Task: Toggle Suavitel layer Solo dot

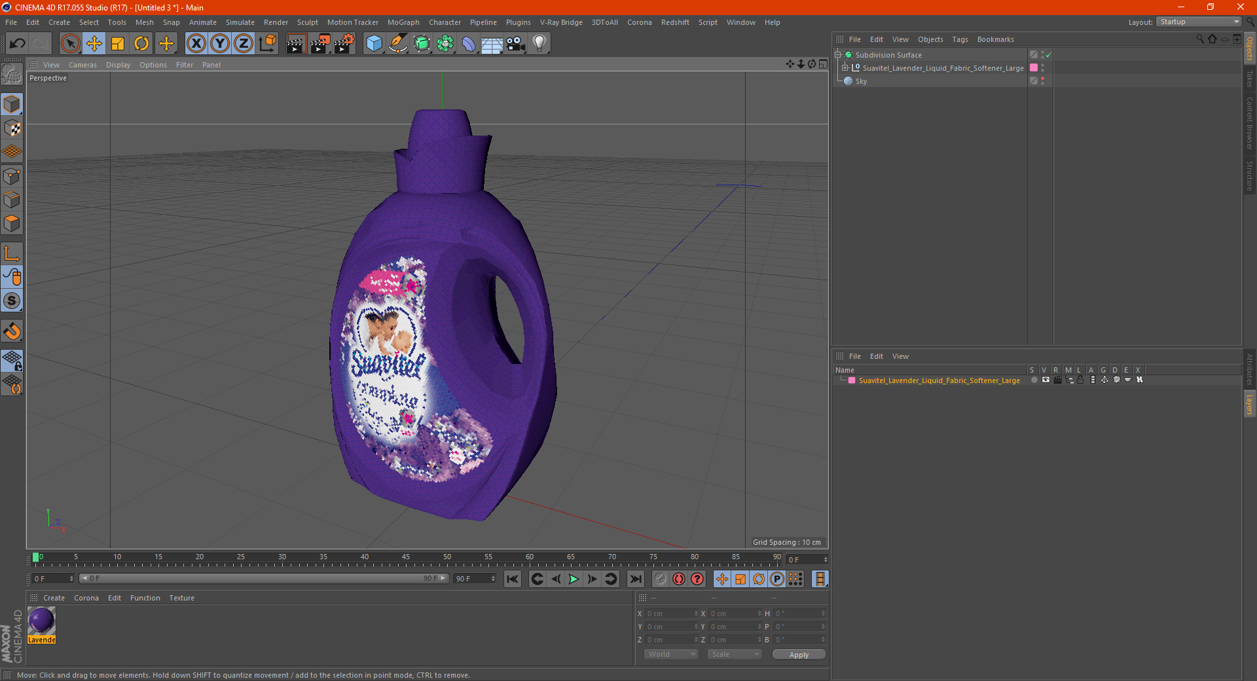Action: [x=1034, y=380]
